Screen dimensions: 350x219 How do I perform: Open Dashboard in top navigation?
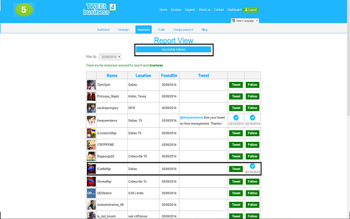click(234, 10)
